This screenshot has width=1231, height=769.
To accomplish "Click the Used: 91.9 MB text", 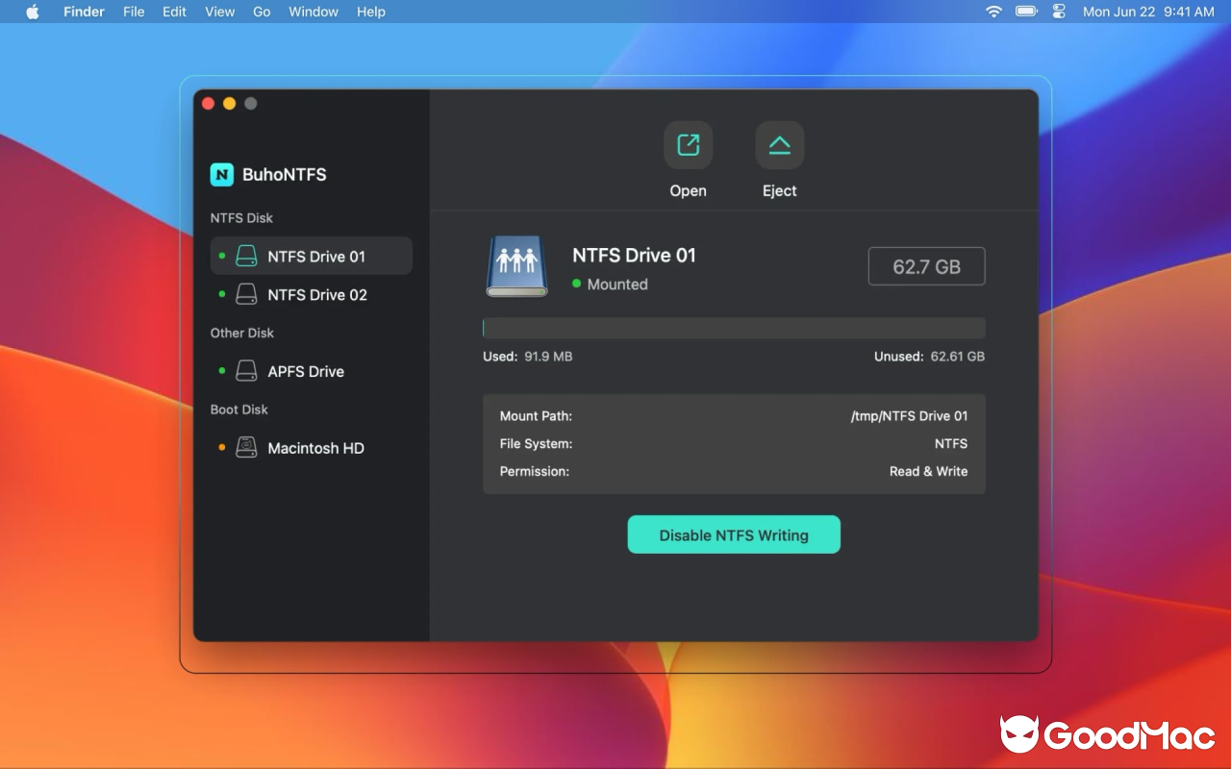I will [527, 357].
